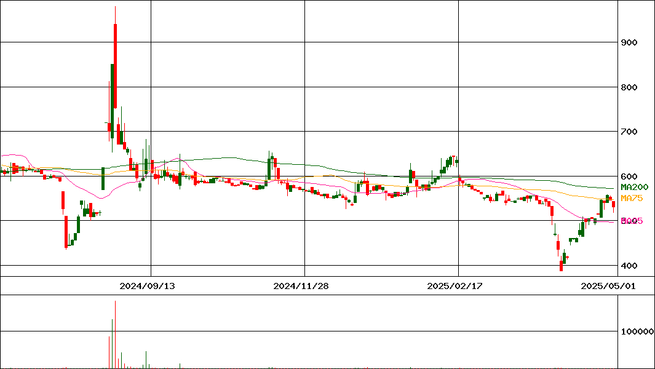Click the MA25 legend label
This screenshot has height=369, width=655.
click(x=632, y=221)
